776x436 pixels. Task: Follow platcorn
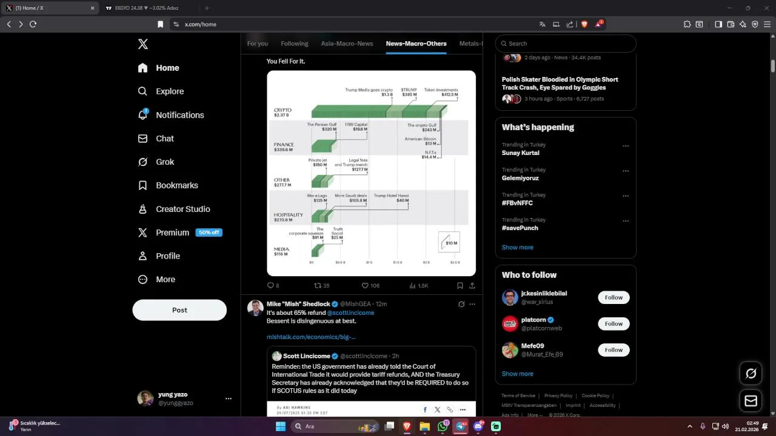[614, 324]
